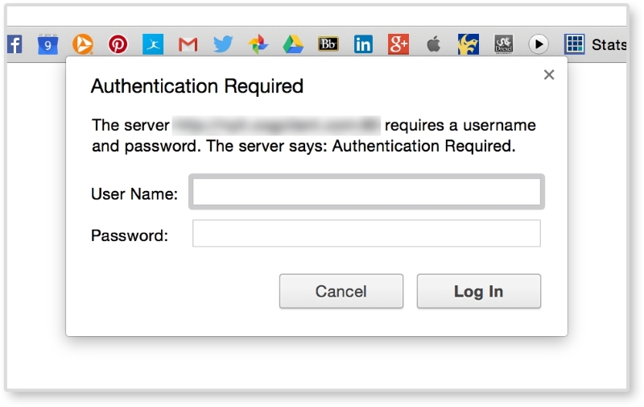Viewport: 644px width, 407px height.
Task: Open the blue and gold dragon bookmark
Action: pyautogui.click(x=469, y=44)
